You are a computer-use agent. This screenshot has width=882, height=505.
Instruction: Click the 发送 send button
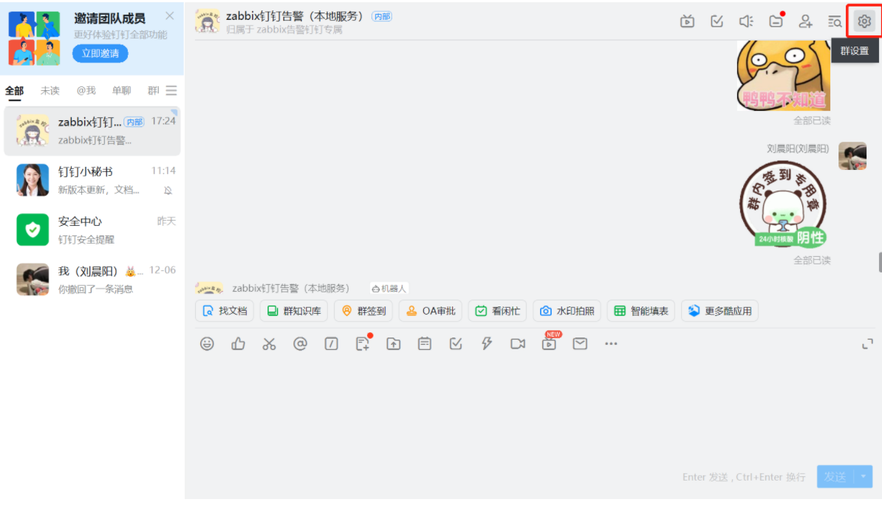pos(836,476)
